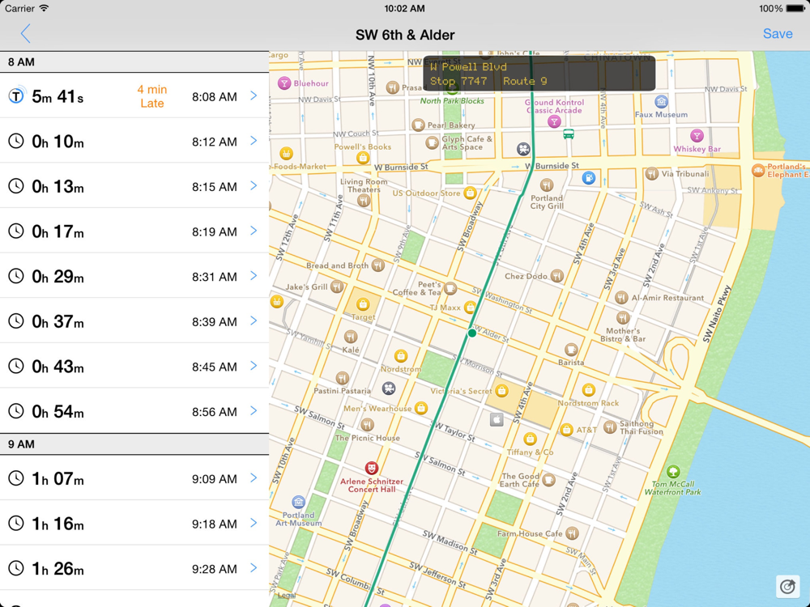Select the TJ Maxx pin

point(469,308)
